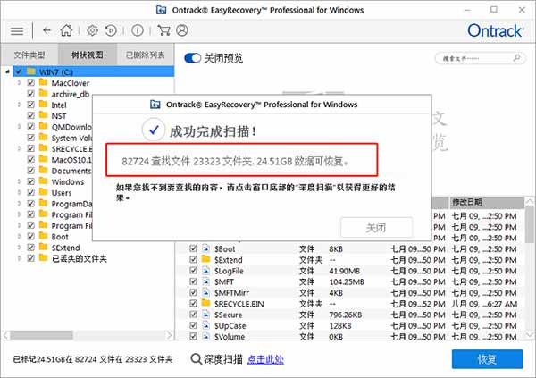Image resolution: width=536 pixels, height=378 pixels.
Task: Expand the Windows folder in tree
Action: point(19,181)
